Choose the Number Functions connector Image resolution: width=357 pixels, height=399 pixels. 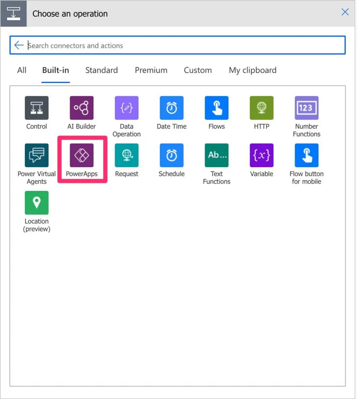click(x=306, y=108)
